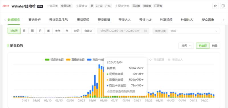
Task: Click the star favorite icon
Action: 215,6
